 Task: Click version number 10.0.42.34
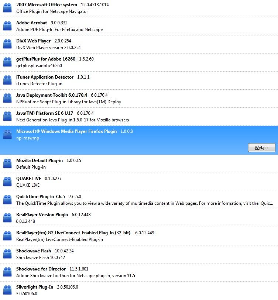(x=64, y=251)
